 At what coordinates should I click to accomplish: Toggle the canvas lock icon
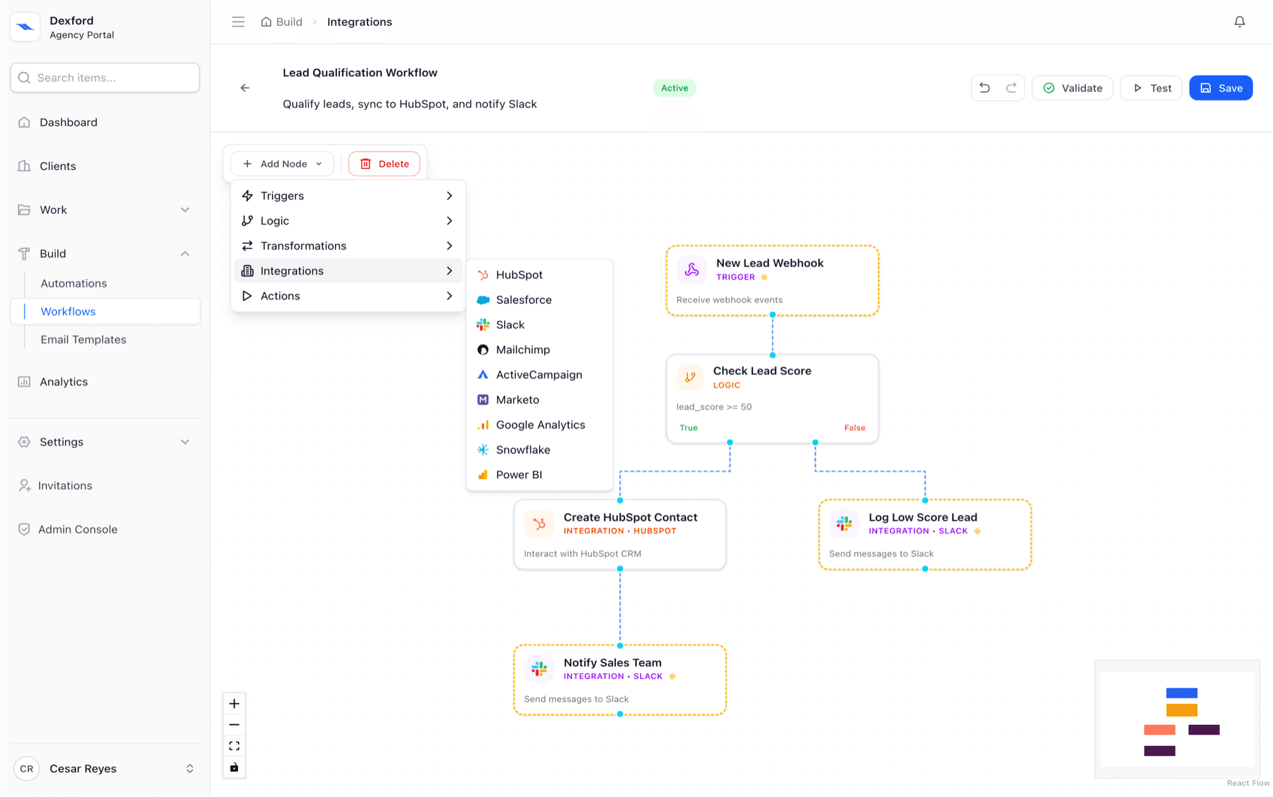pyautogui.click(x=234, y=767)
